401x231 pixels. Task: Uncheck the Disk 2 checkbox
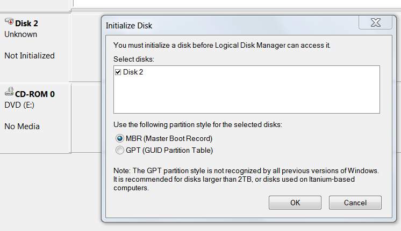pos(118,72)
